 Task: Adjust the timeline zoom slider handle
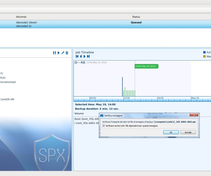coord(82,63)
